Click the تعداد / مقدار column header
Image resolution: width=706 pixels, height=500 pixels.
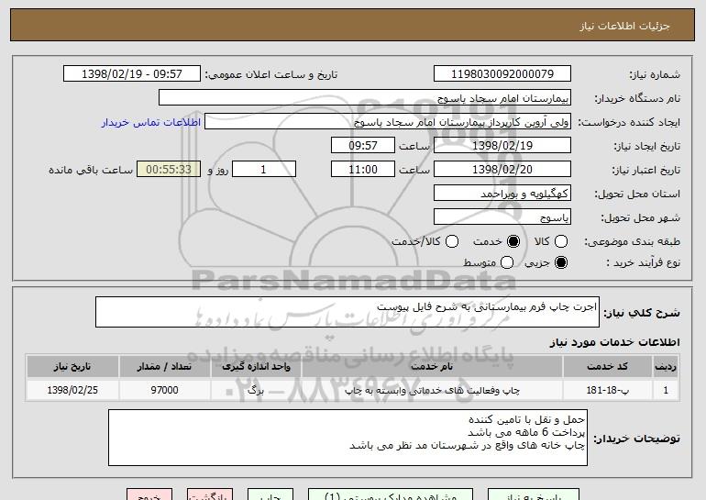pyautogui.click(x=164, y=367)
